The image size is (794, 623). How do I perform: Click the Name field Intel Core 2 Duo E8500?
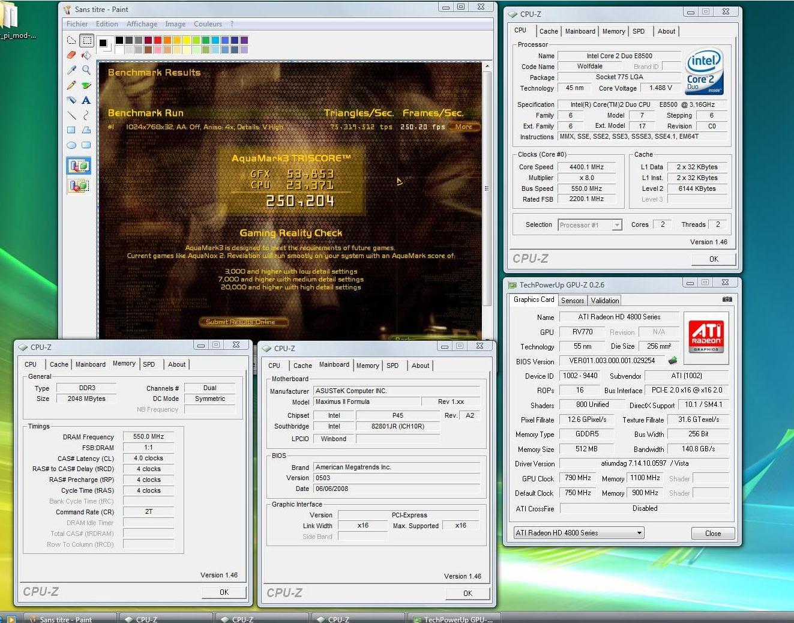[619, 56]
